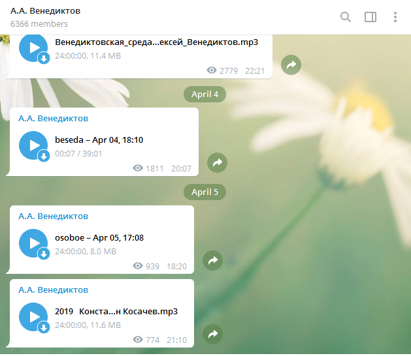Screen dimensions: 411x356
Task: Click sender name above Косачев mp3 message
Action: pos(53,290)
